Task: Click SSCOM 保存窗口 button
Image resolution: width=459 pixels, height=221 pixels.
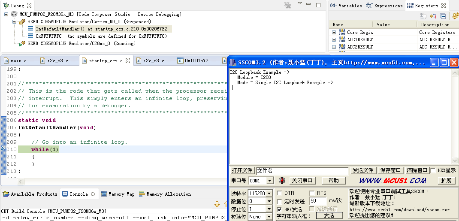Action: 390,170
